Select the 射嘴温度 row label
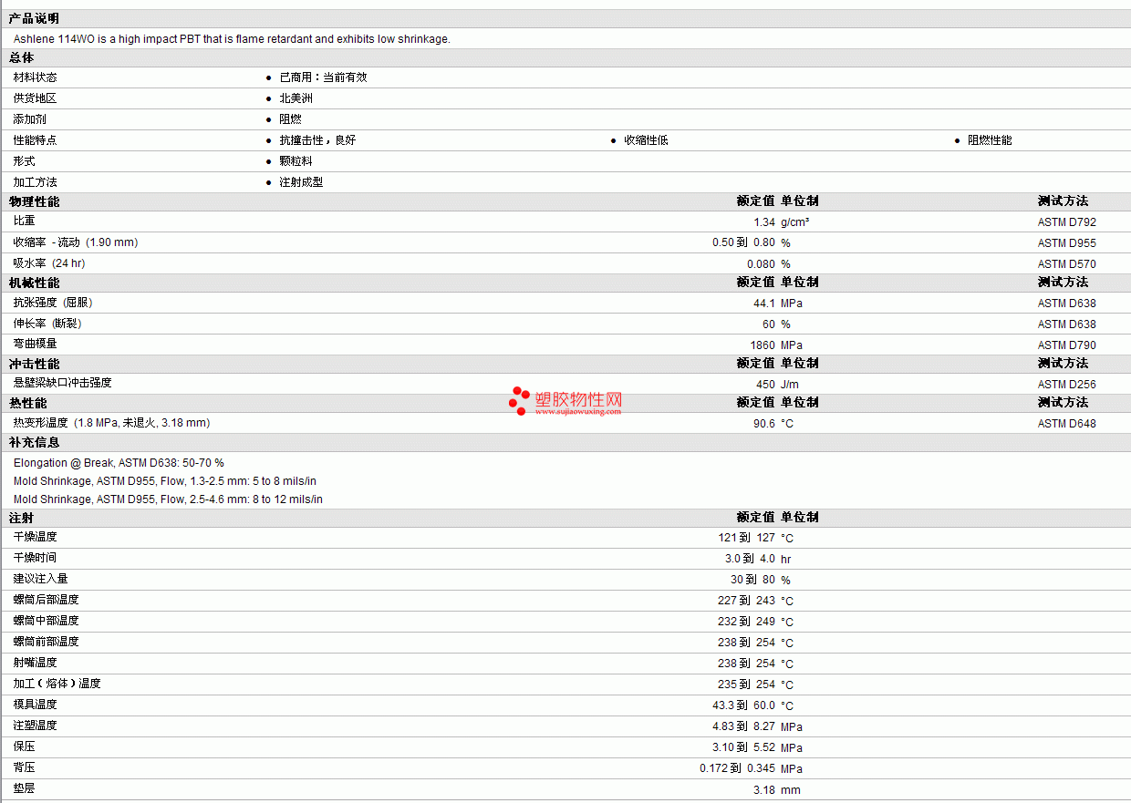The width and height of the screenshot is (1131, 803). pyautogui.click(x=35, y=663)
